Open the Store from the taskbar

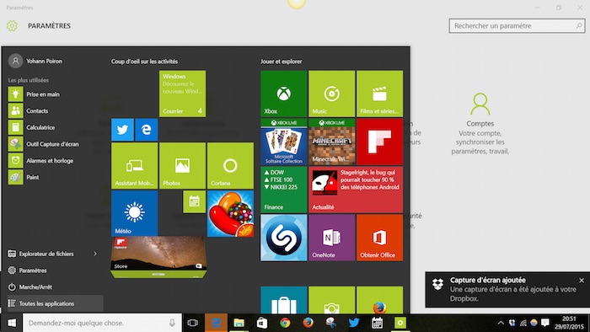click(x=262, y=323)
